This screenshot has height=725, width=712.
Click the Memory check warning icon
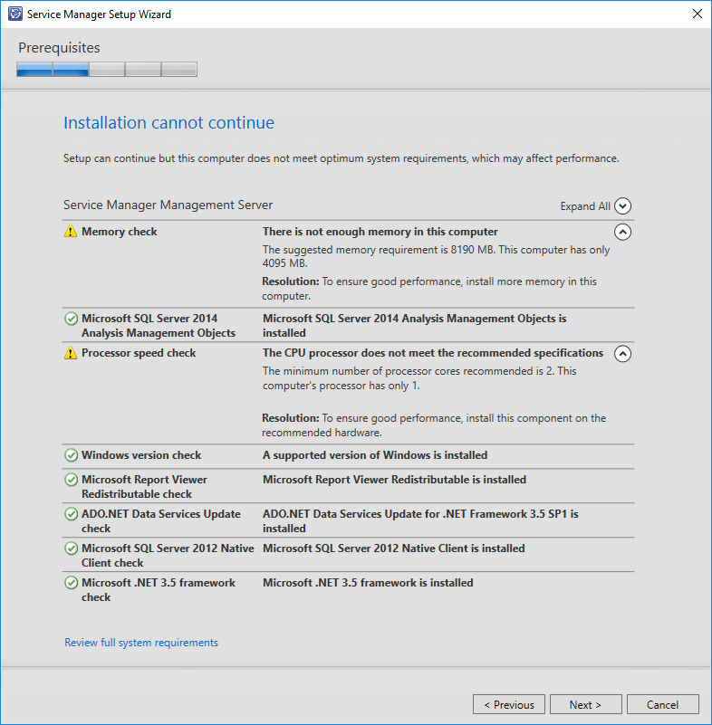(71, 232)
